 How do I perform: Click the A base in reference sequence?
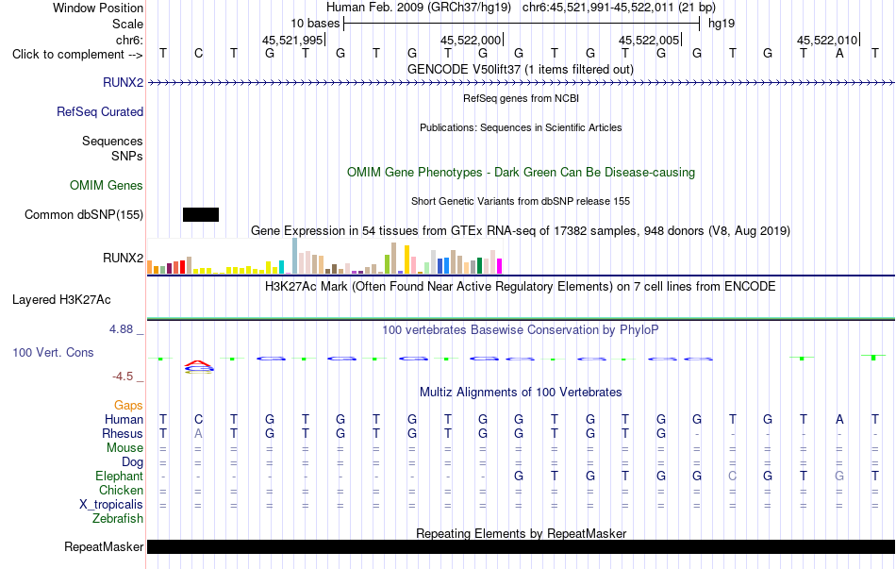click(x=839, y=53)
